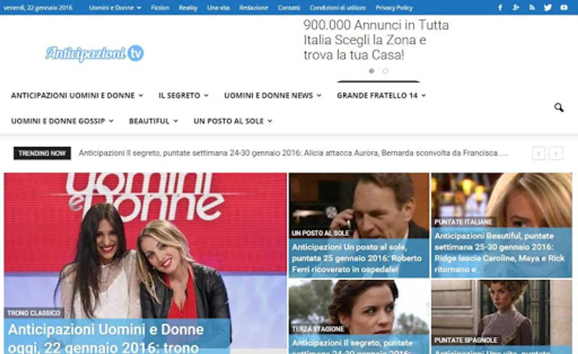The height and width of the screenshot is (354, 578).
Task: Open the YouTube channel icon
Action: pos(564,7)
